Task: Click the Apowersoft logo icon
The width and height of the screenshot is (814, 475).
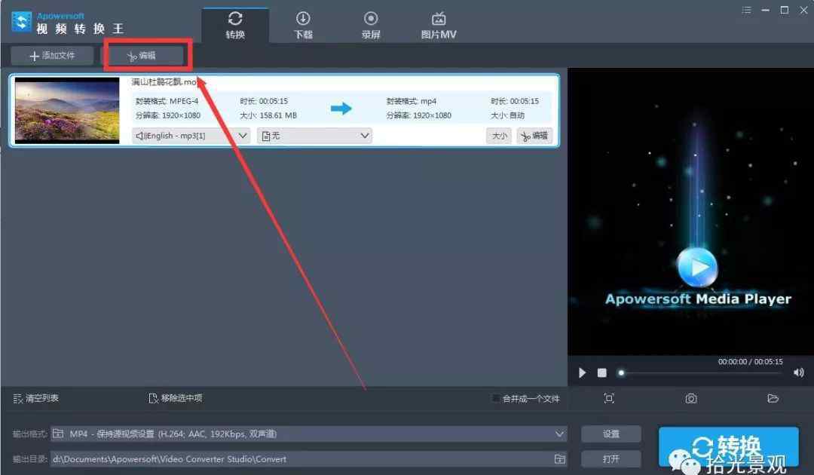Action: [21, 22]
